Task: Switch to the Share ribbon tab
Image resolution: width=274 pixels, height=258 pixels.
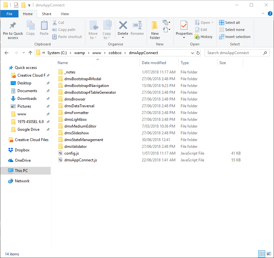Action: click(47, 14)
